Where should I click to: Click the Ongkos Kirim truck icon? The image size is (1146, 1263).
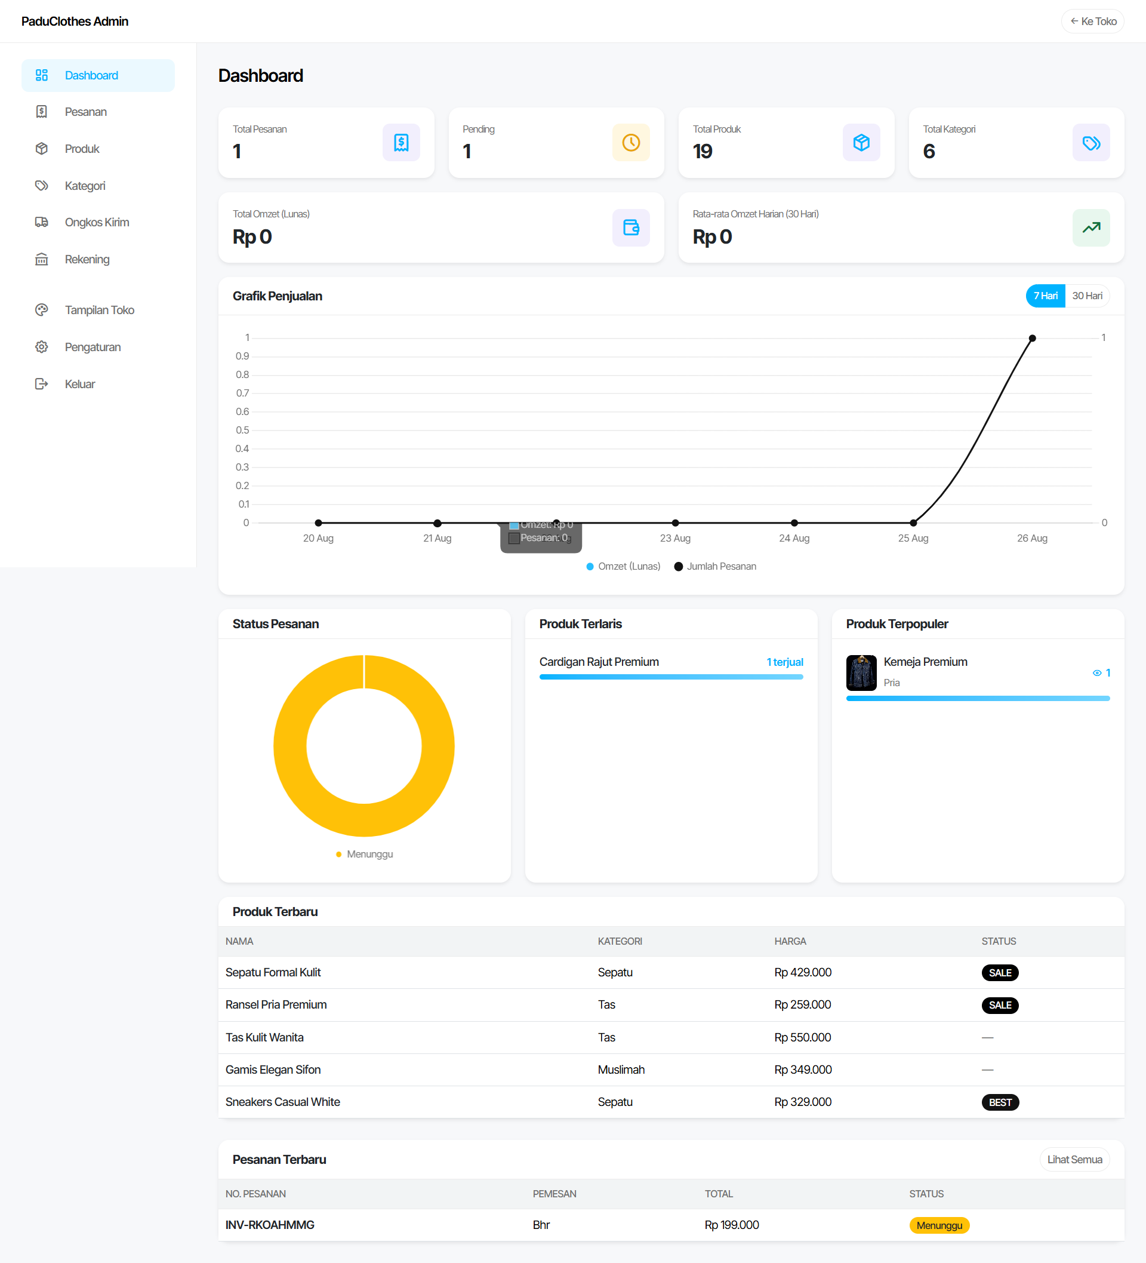pos(41,222)
